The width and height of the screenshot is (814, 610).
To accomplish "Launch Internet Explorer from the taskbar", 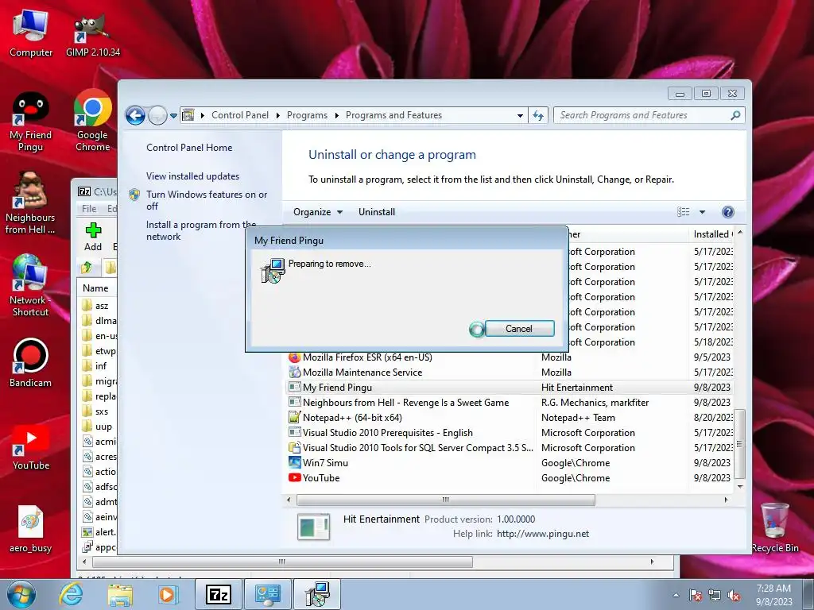I will [x=71, y=594].
